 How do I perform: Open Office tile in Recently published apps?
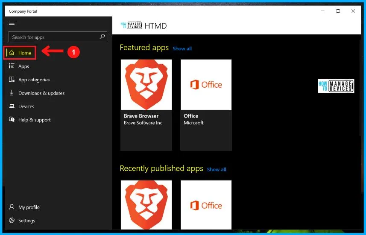click(x=206, y=205)
